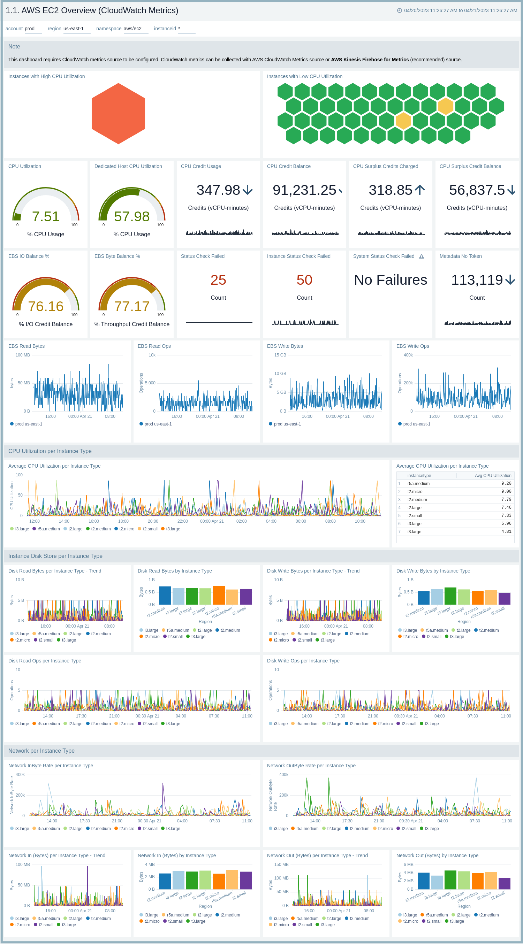Hide prod us-east-1 series in EBS Read Bytes
The image size is (523, 944).
coord(26,424)
